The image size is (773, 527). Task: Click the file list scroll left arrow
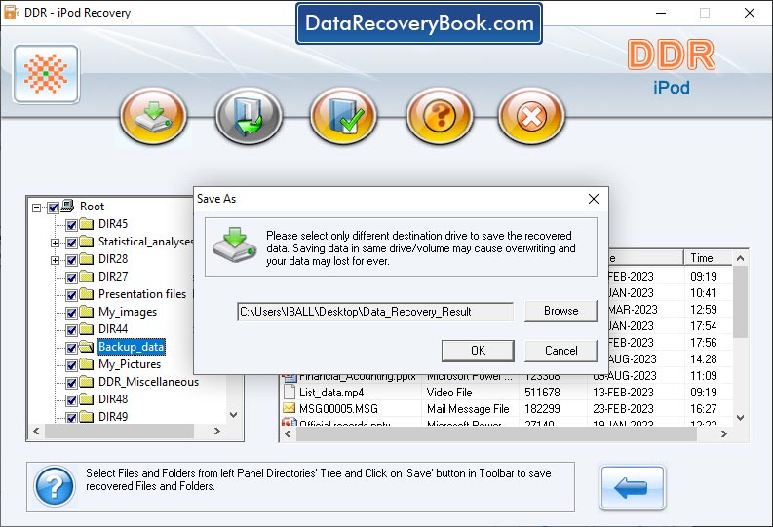pos(289,433)
